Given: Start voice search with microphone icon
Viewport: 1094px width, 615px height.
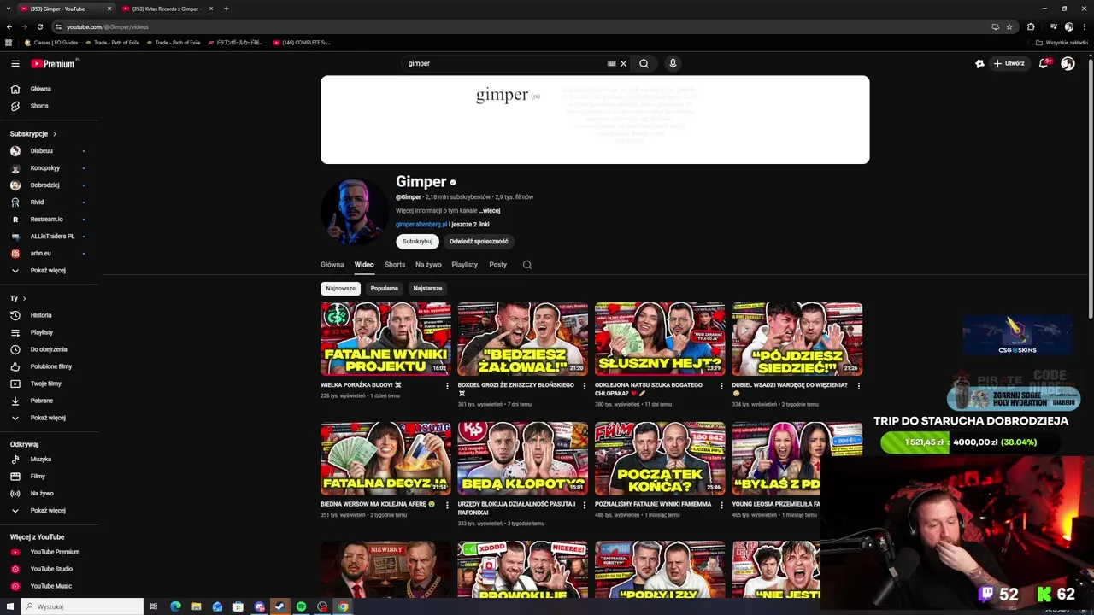Looking at the screenshot, I should point(673,63).
